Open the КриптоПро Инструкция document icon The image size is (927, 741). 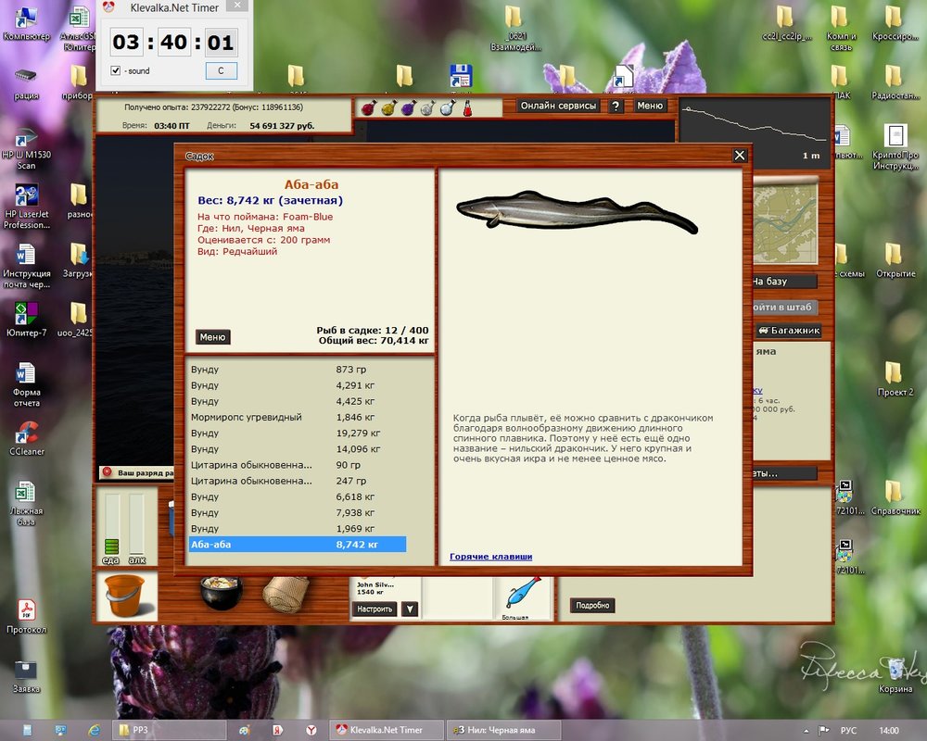click(x=895, y=146)
